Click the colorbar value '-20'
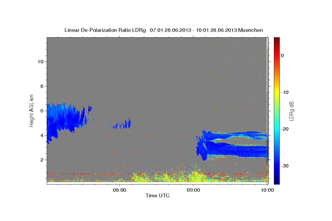Image resolution: width=332 pixels, height=221 pixels. coord(285,129)
